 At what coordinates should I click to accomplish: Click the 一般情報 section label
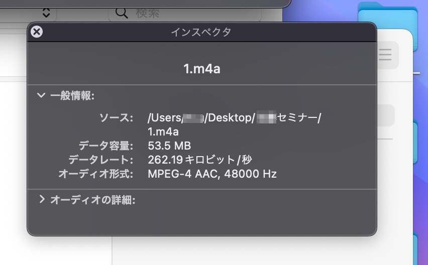click(x=73, y=95)
